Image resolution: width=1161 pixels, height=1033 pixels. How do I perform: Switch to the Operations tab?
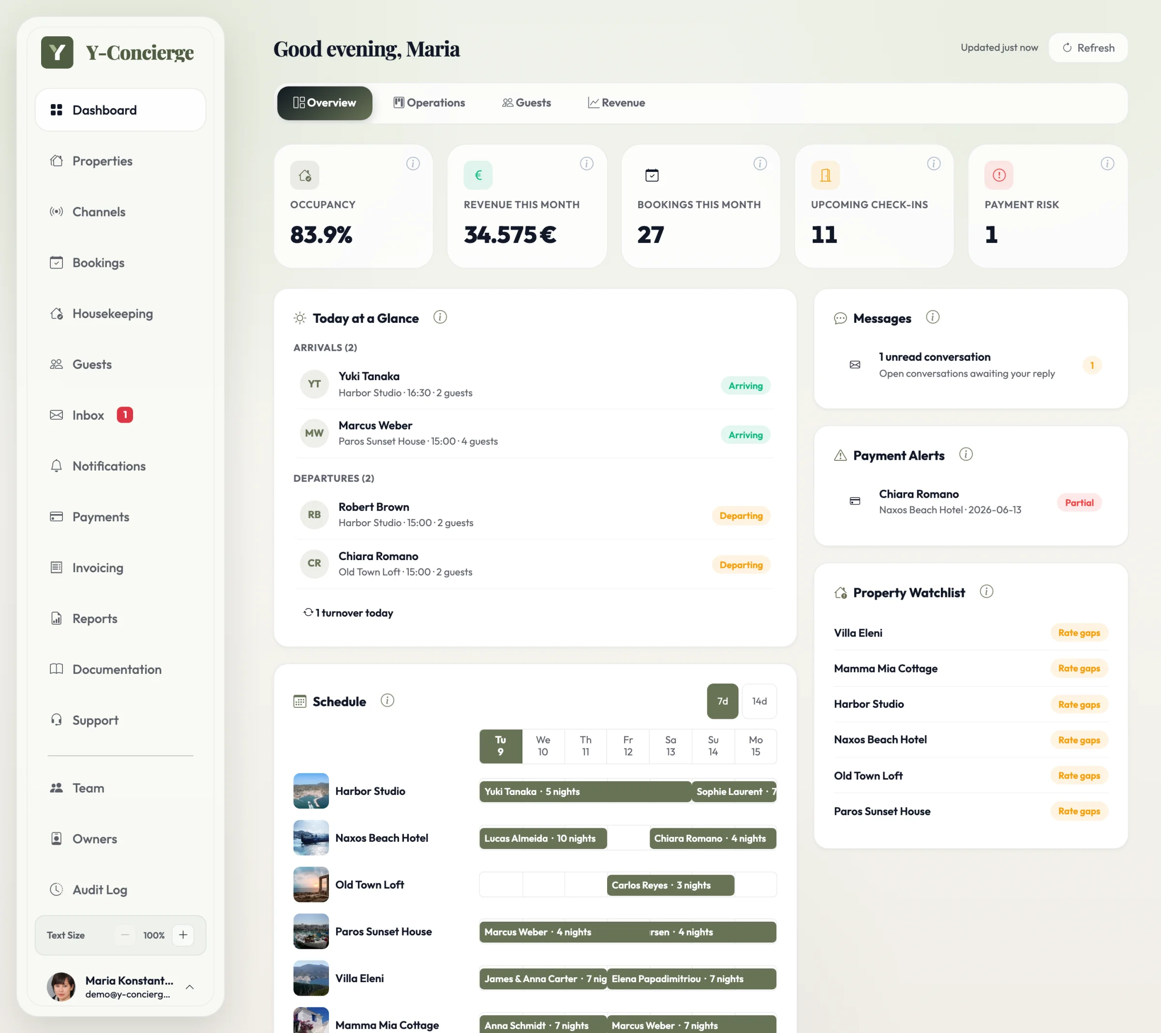click(429, 103)
